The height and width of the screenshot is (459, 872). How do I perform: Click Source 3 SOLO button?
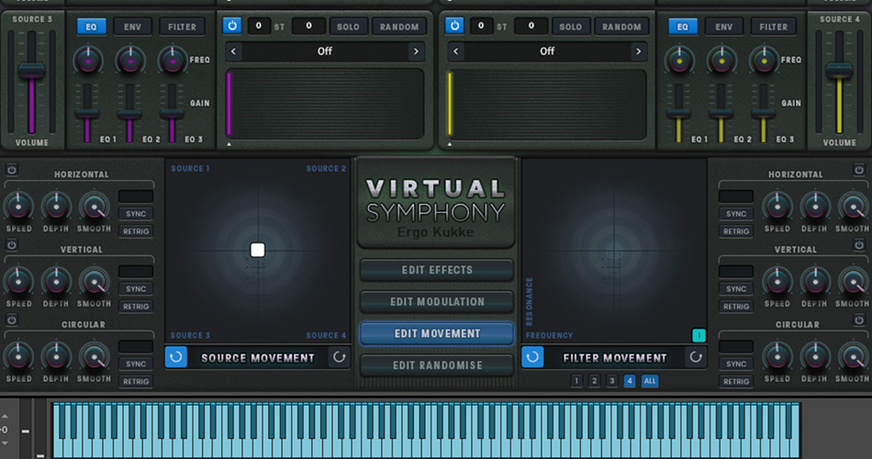point(348,27)
